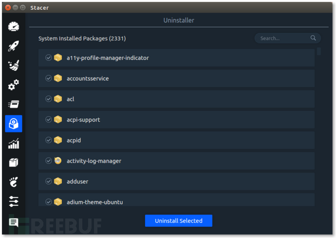Toggle checkbox for adium-theme-ubuntu

[x=48, y=202]
